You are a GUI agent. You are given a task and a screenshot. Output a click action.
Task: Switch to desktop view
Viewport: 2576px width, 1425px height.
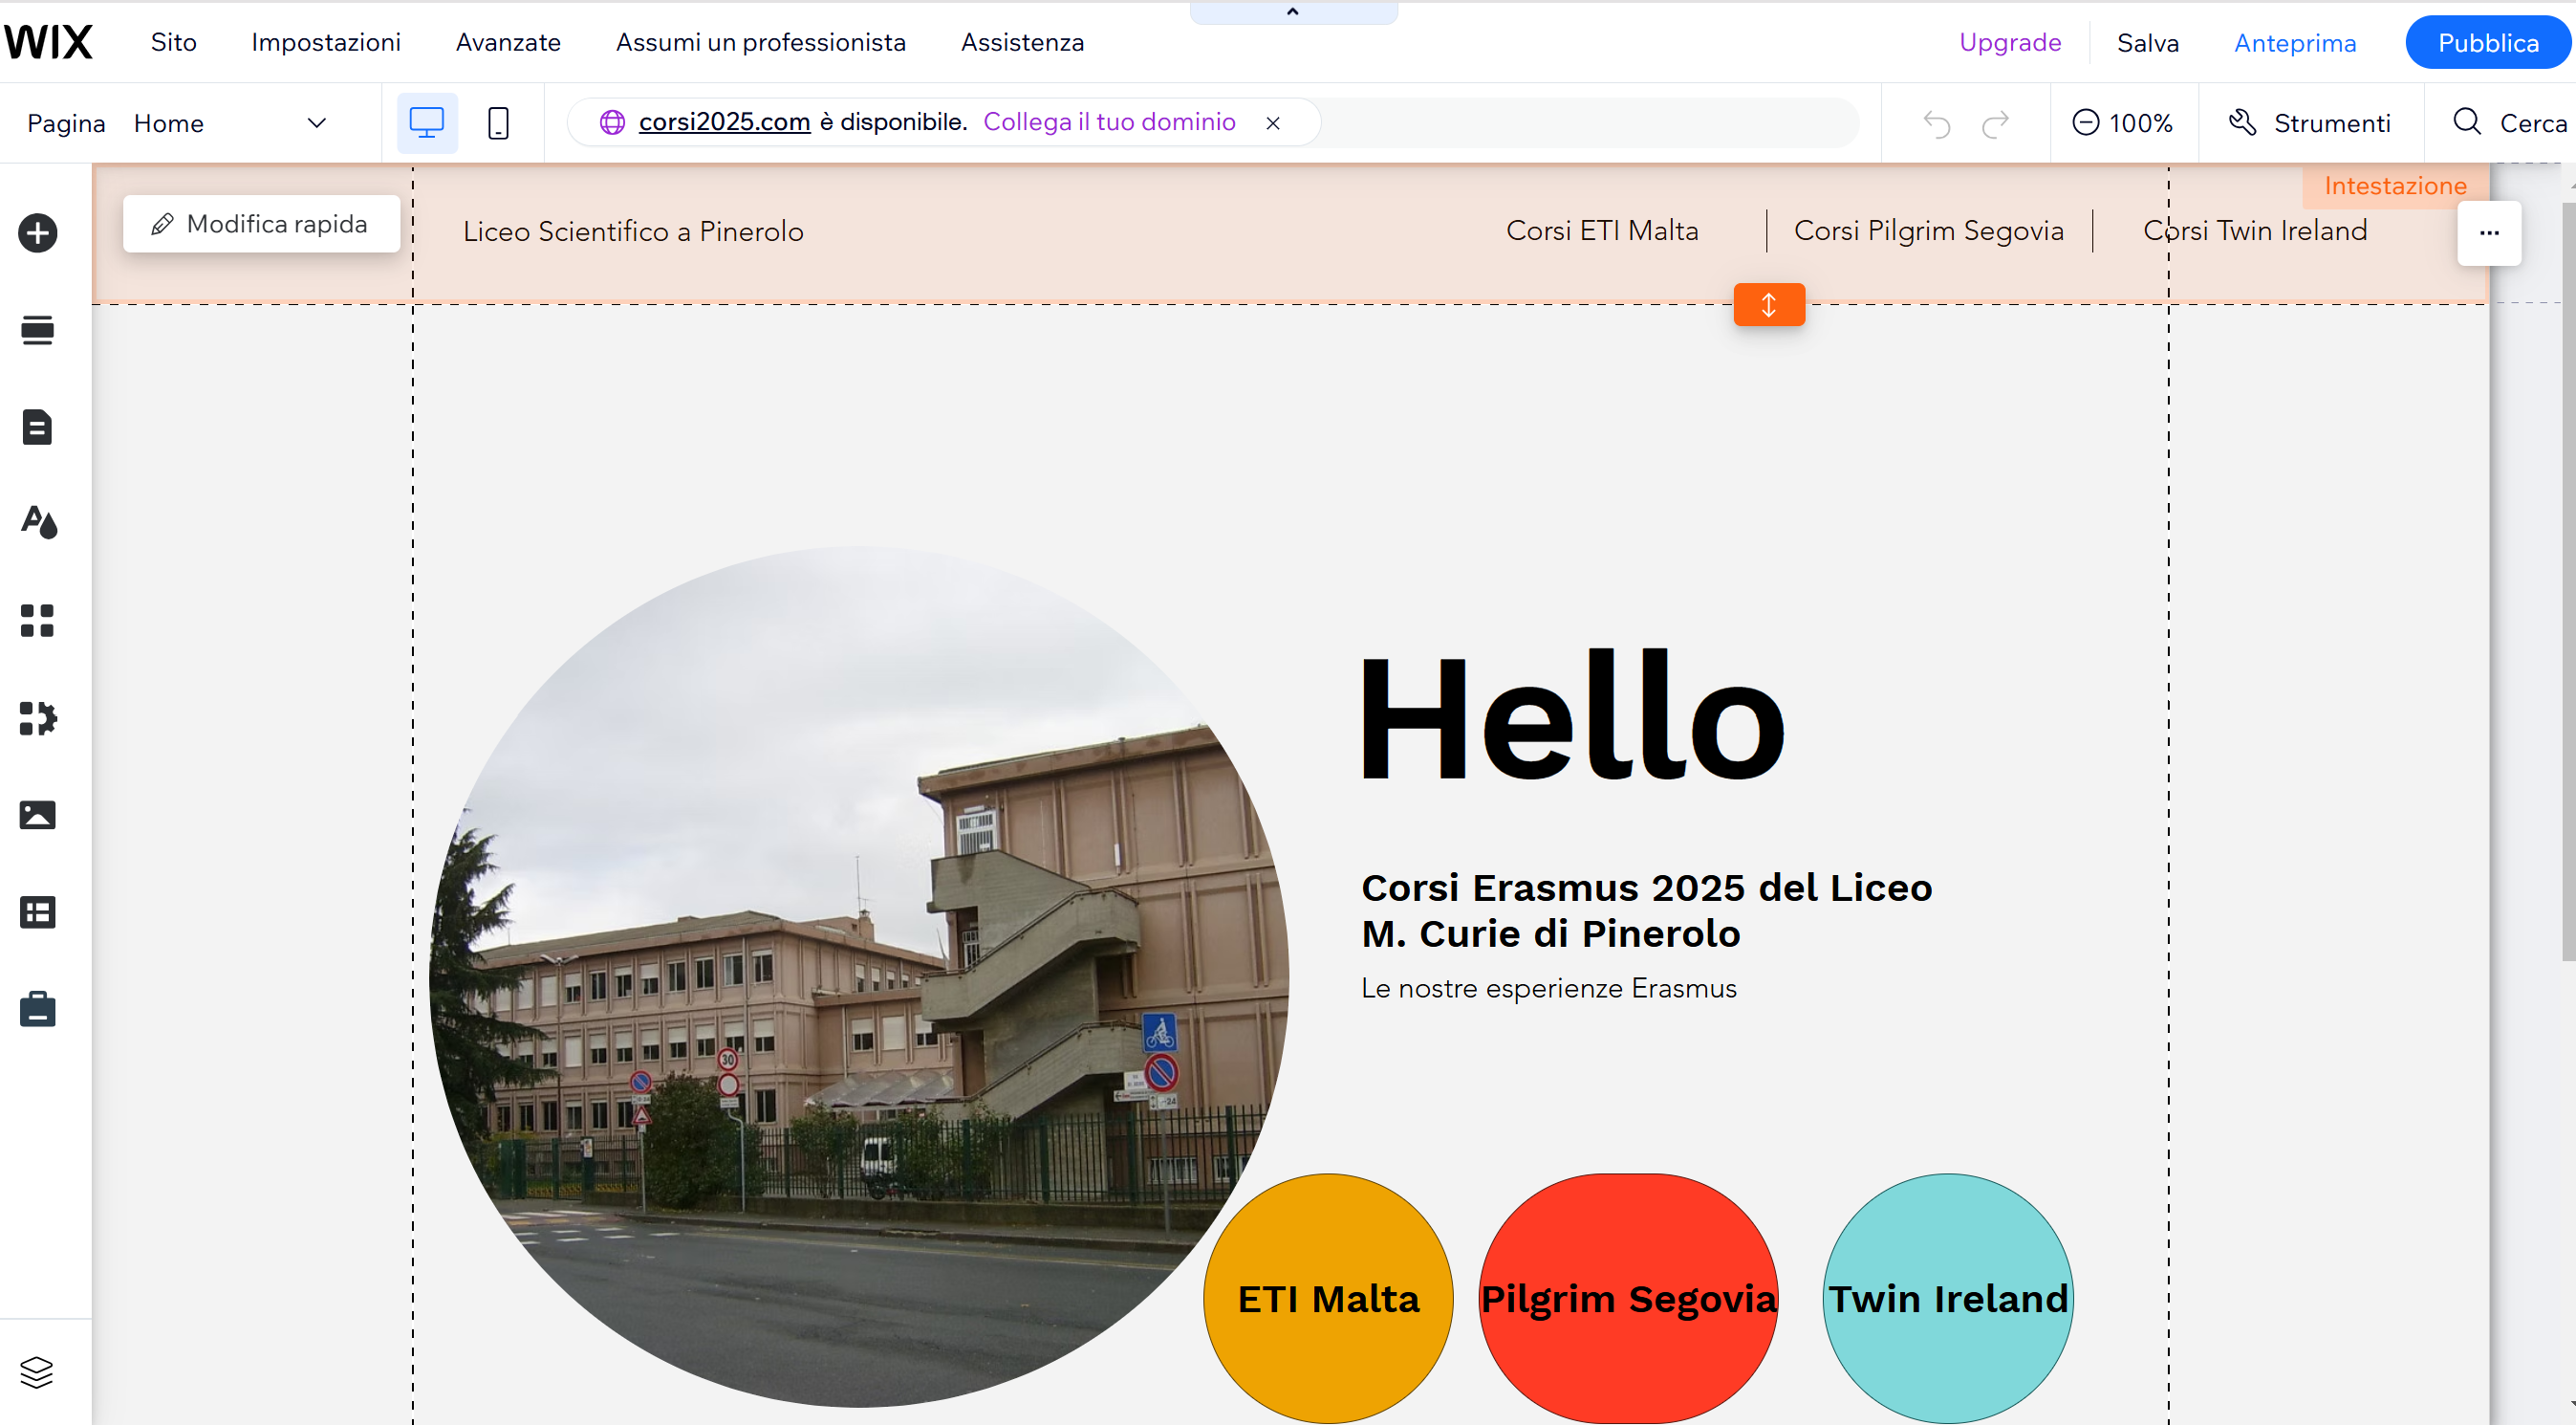point(427,123)
